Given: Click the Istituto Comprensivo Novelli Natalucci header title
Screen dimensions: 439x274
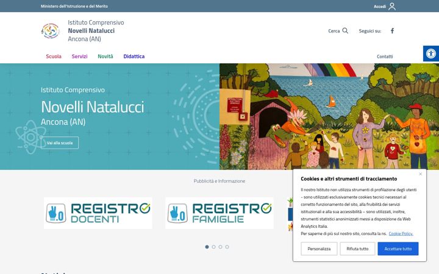Looking at the screenshot, I should (x=96, y=31).
